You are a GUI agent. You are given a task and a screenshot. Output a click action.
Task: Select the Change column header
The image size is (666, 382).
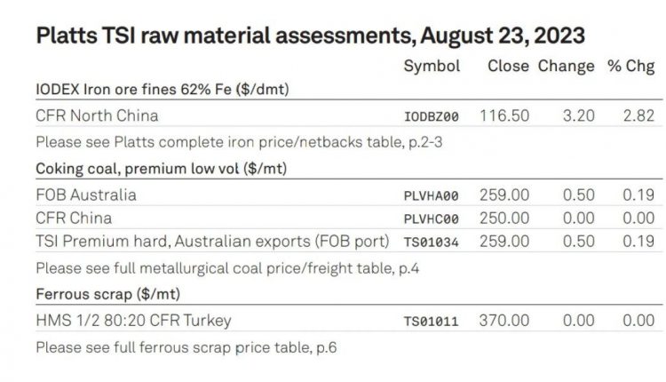(x=566, y=67)
